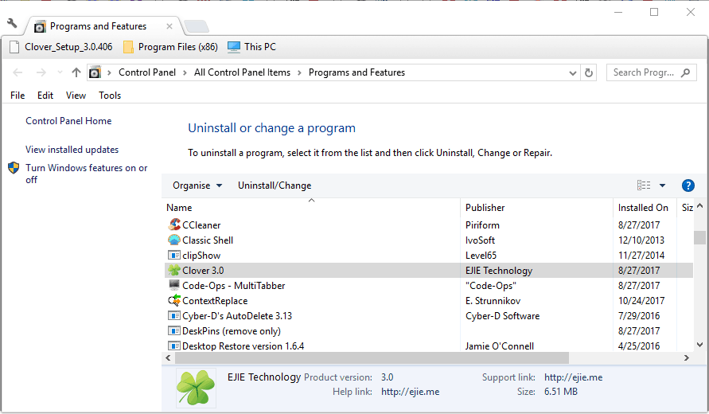Go forward with the forward arrow
Screen dimensions: 709x414
click(41, 72)
